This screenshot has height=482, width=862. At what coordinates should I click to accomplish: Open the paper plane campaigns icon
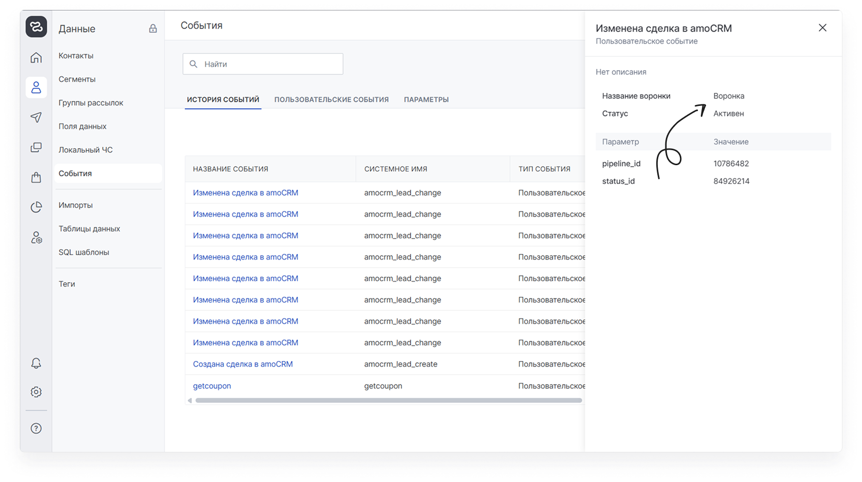point(36,117)
